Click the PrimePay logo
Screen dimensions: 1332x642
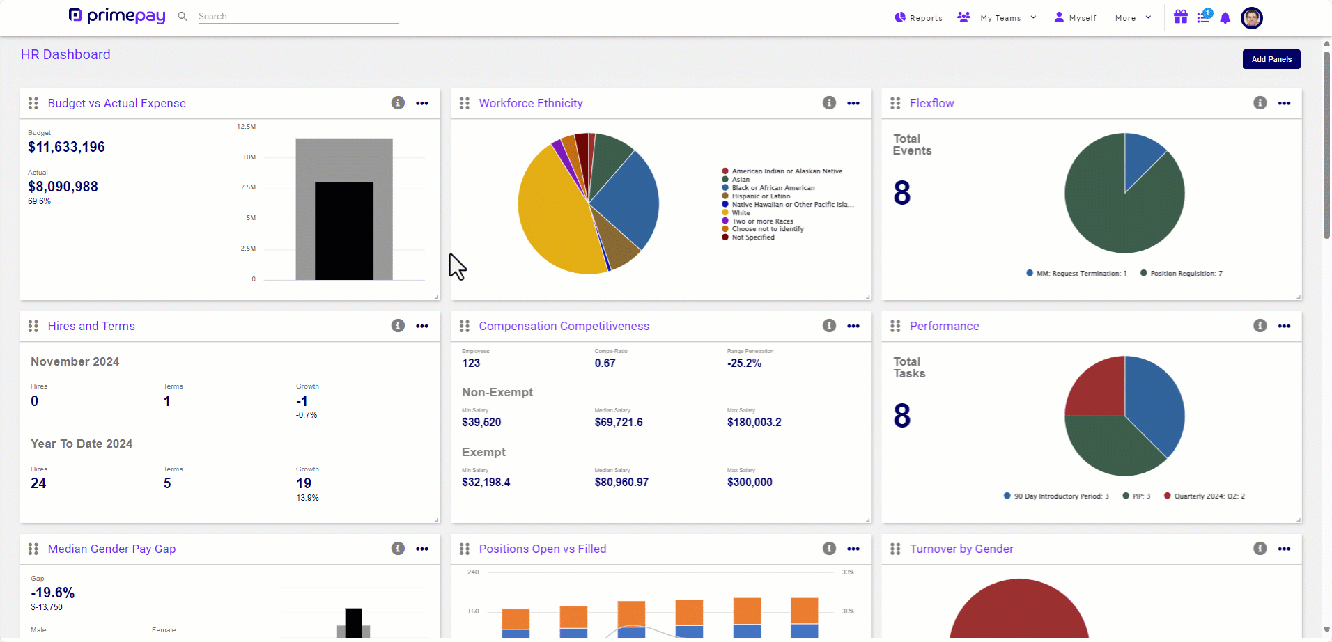point(117,15)
